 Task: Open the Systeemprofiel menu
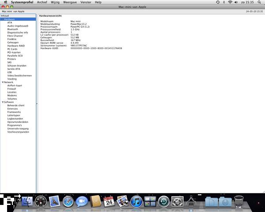pos(22,2)
